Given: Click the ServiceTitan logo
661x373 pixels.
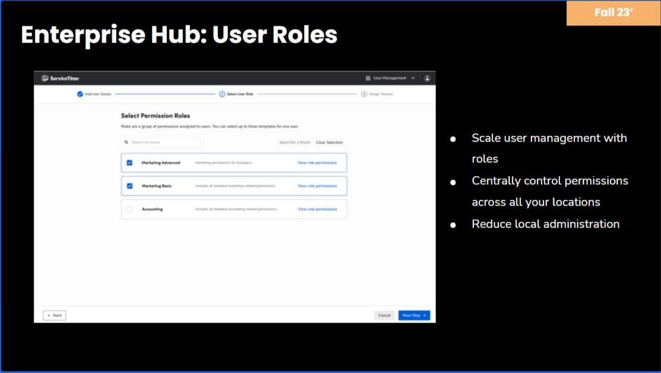Looking at the screenshot, I should (61, 78).
